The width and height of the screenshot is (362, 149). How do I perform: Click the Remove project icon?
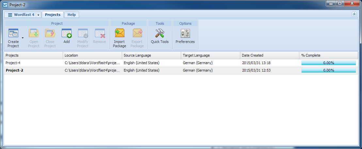pyautogui.click(x=100, y=33)
